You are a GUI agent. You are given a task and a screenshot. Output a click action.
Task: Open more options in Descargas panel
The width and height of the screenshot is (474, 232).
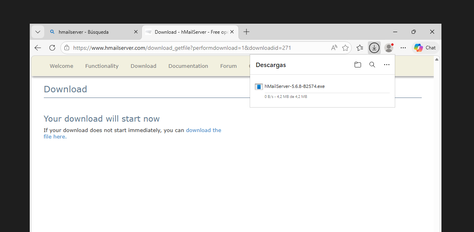[387, 65]
